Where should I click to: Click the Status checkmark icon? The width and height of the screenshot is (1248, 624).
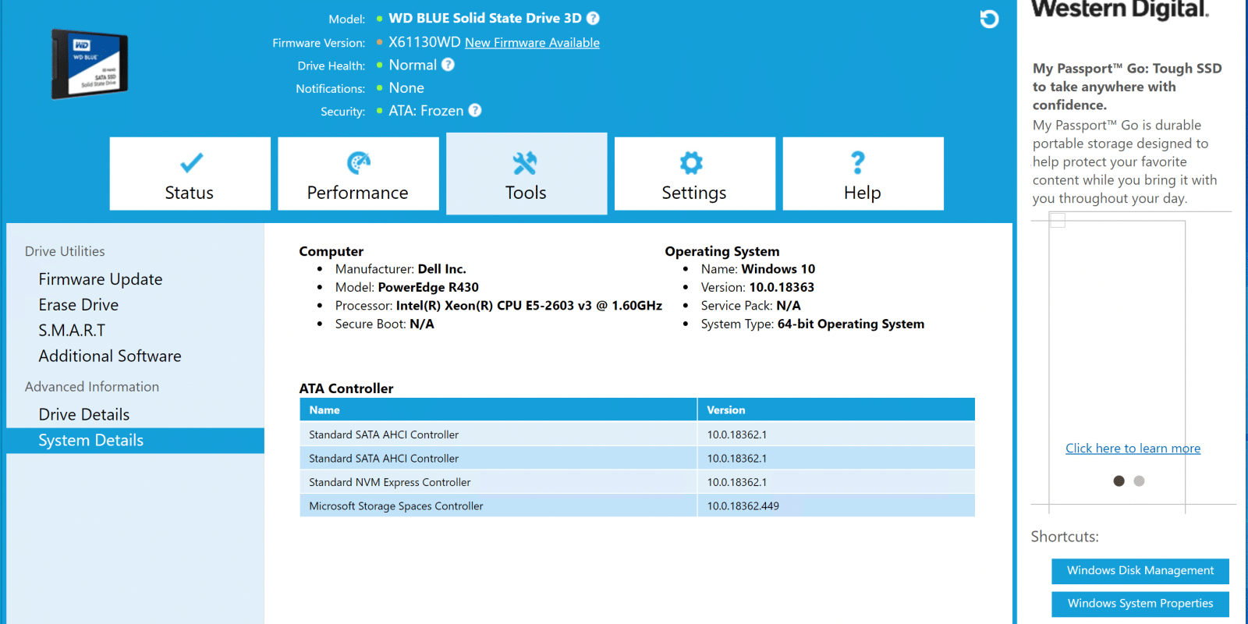tap(191, 162)
